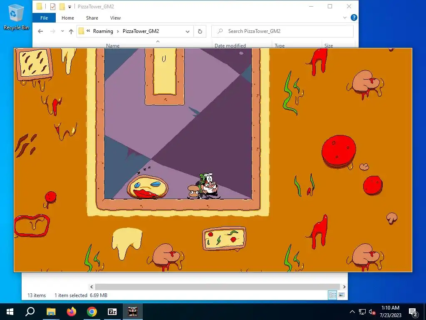Click the mushroom toppin follower
The width and height of the screenshot is (426, 320).
(194, 192)
